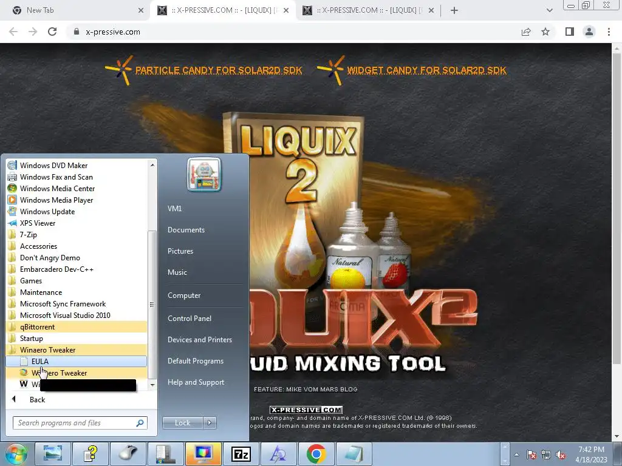Switch to Chrome in the taskbar

tap(316, 454)
